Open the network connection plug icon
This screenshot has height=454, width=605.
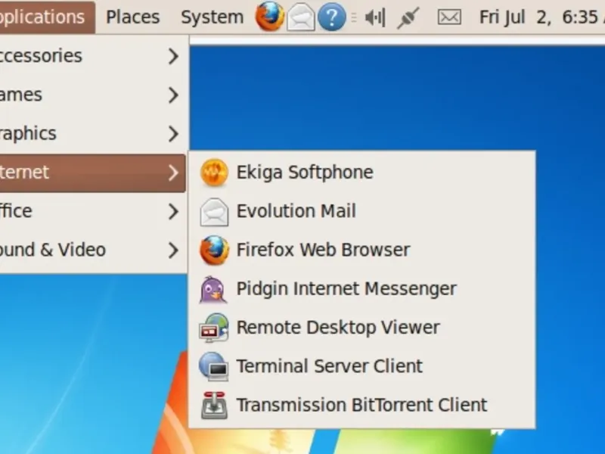pos(408,17)
